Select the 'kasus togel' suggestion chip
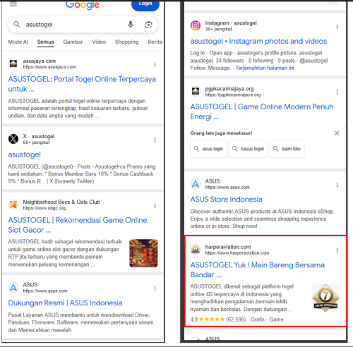The width and height of the screenshot is (353, 347). coord(249,149)
